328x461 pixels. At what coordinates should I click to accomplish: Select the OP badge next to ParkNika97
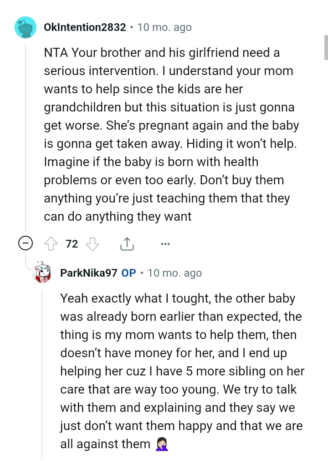(x=128, y=273)
